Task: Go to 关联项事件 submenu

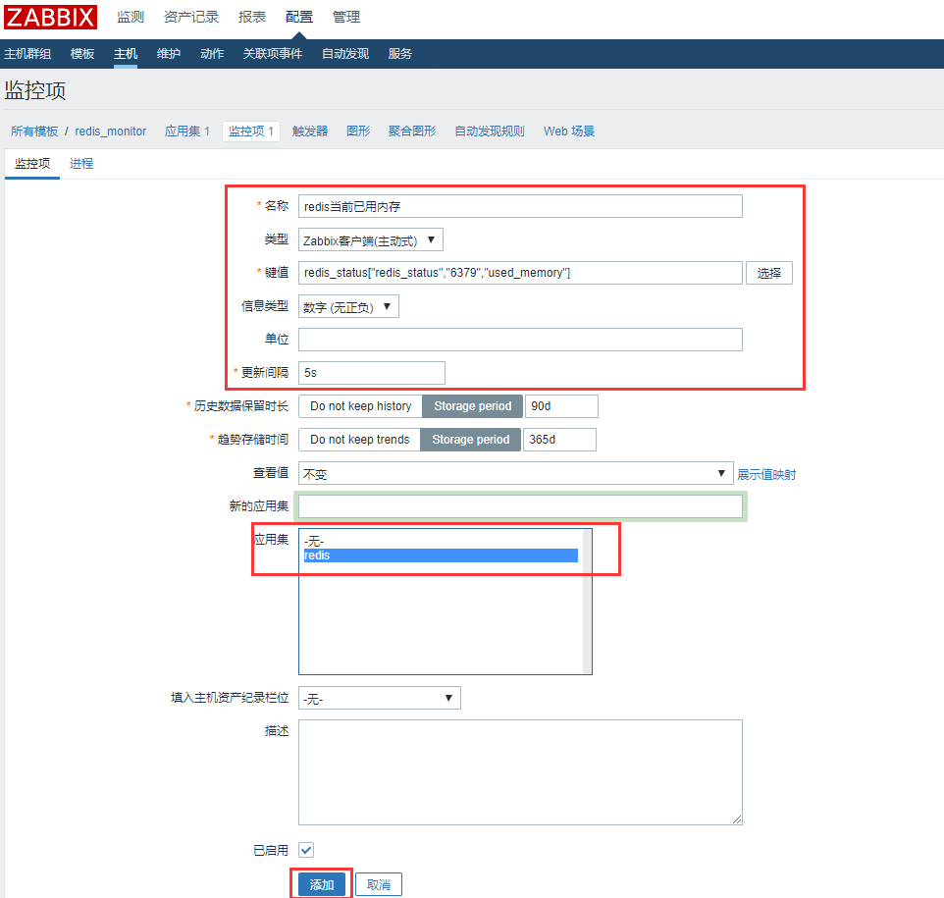Action: (273, 54)
